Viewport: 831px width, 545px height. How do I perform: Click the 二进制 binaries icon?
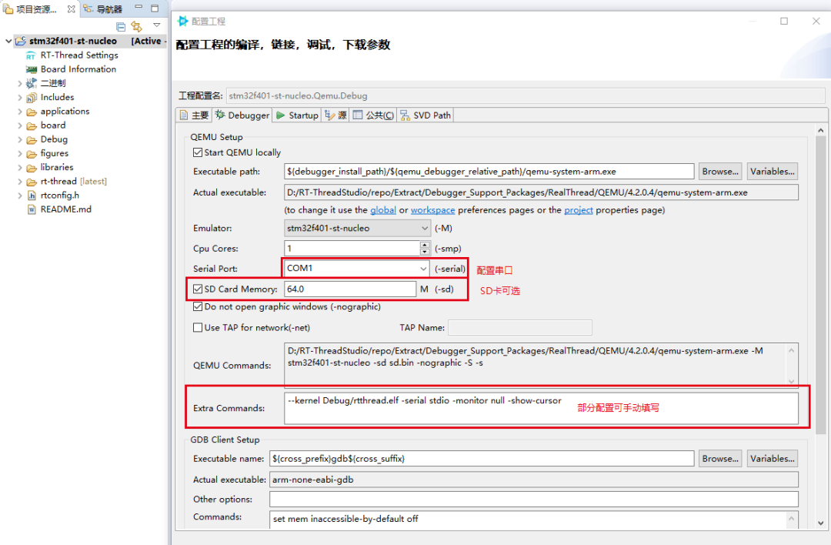point(32,83)
